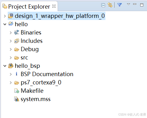Click the hello_bsp library icon
The height and width of the screenshot is (118, 147).
point(11,66)
